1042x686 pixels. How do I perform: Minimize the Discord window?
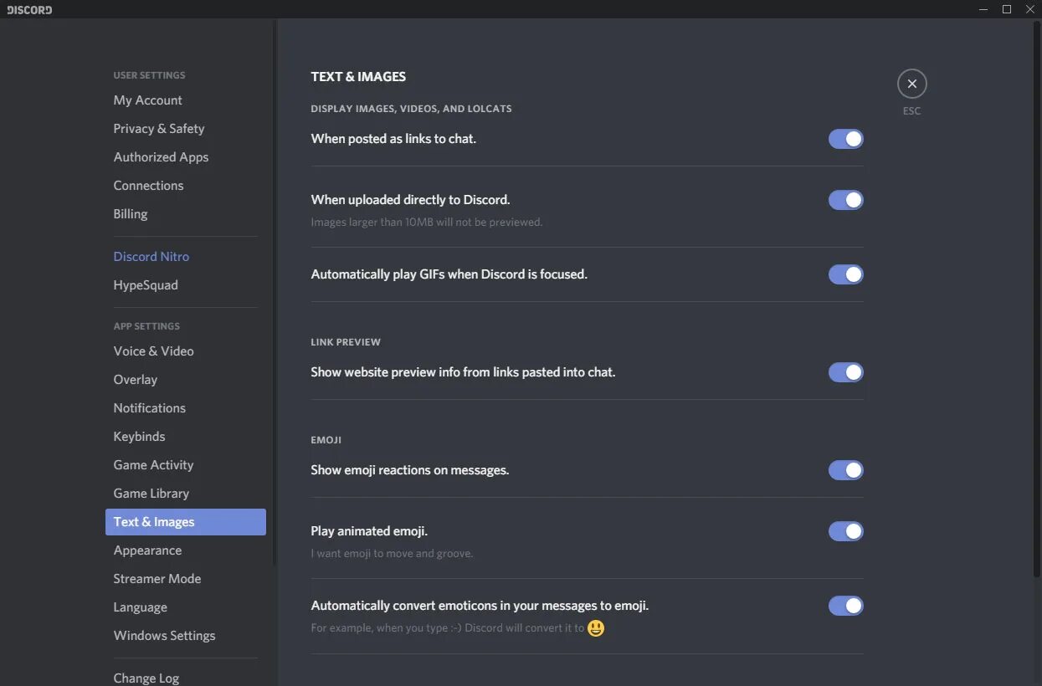983,9
